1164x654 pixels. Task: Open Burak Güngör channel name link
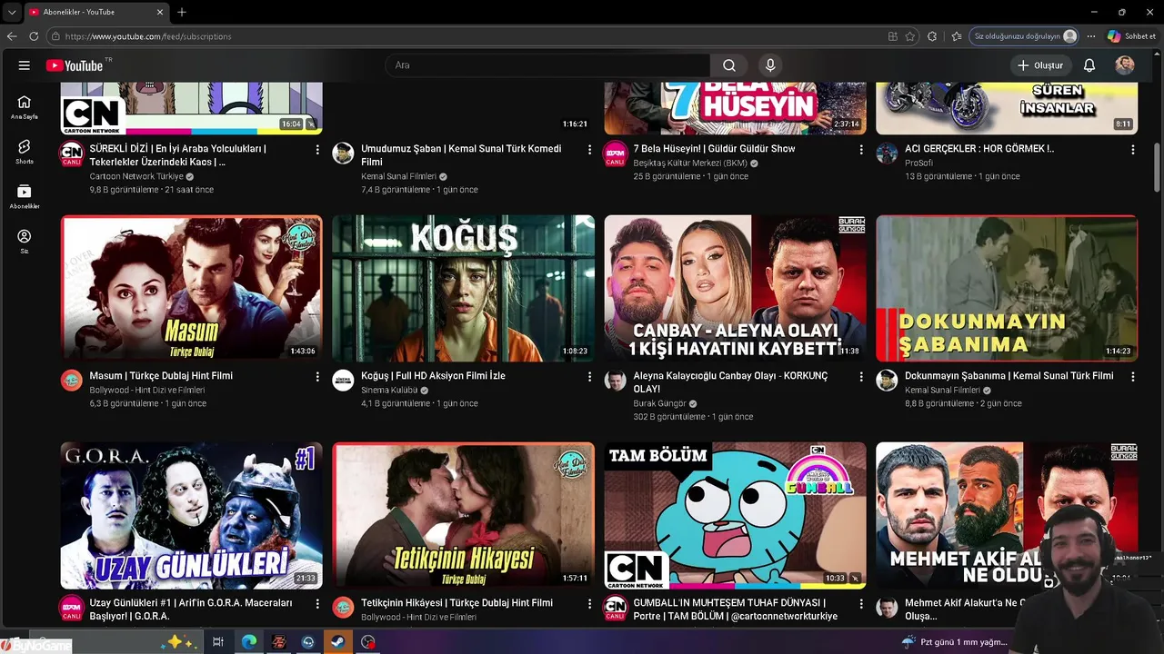pyautogui.click(x=659, y=403)
